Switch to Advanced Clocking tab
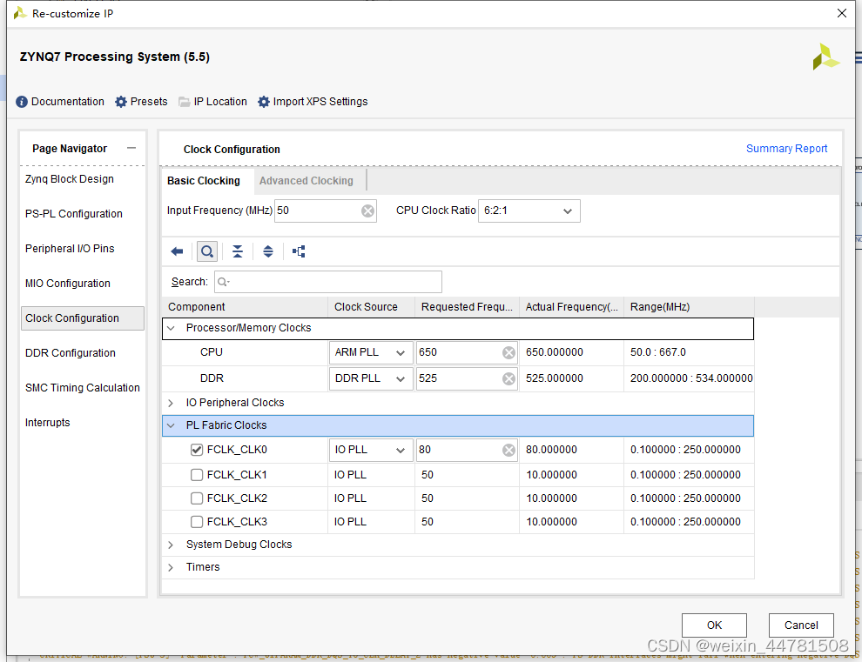 coord(306,181)
